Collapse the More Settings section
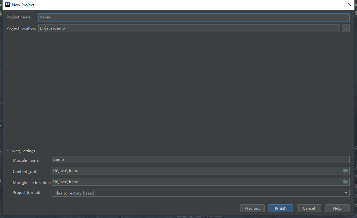Image resolution: width=357 pixels, height=218 pixels. (8, 151)
